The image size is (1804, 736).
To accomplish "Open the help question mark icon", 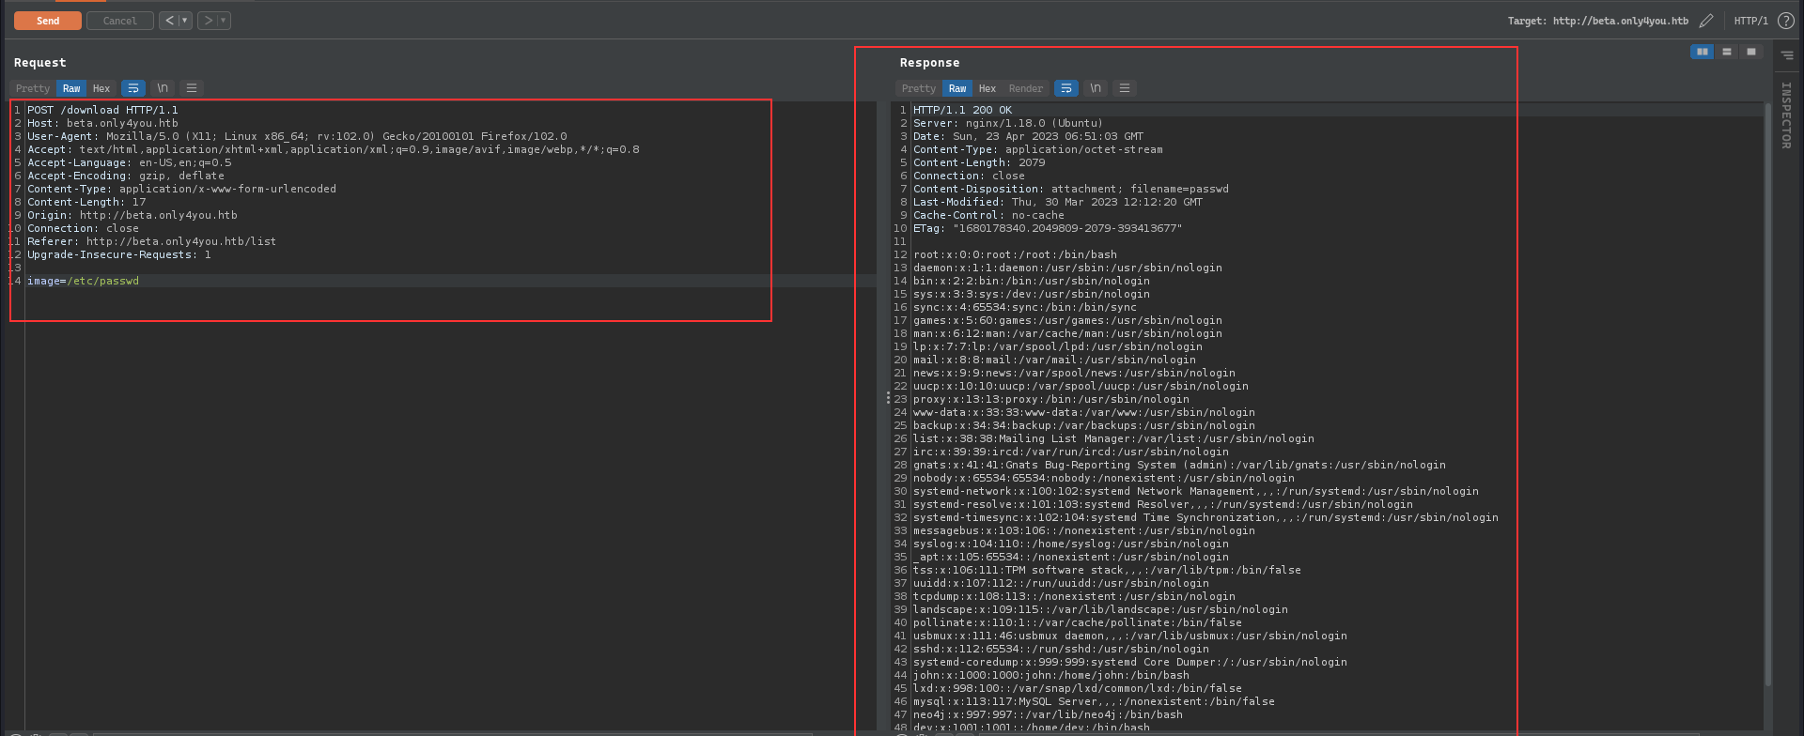I will click(x=1786, y=21).
